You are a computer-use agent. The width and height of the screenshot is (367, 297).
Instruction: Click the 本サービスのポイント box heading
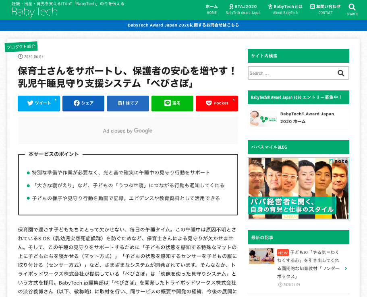pos(54,154)
